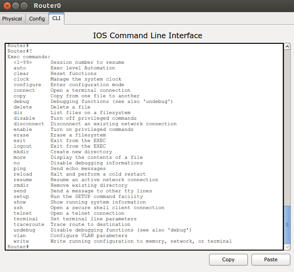
Task: Select the CLI tab
Action: [56, 19]
